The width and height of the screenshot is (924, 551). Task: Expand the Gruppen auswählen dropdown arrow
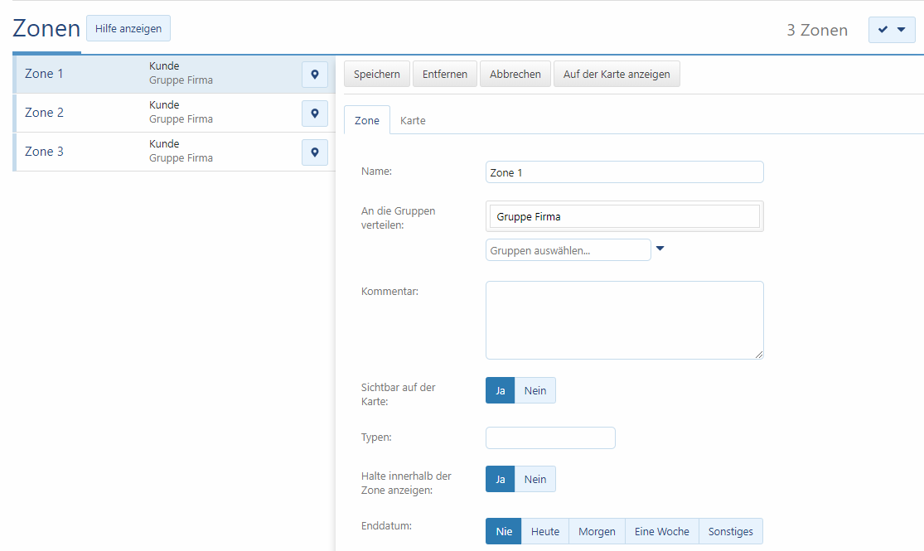click(x=660, y=248)
